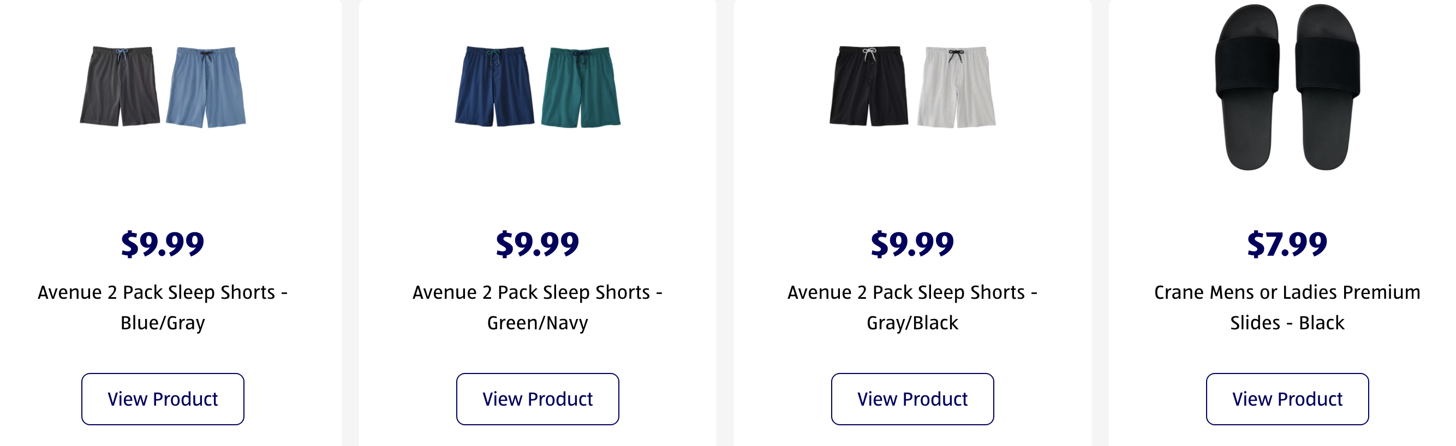This screenshot has height=446, width=1456.
Task: Click View Product for Gray/Black sleep shorts
Action: pos(912,399)
